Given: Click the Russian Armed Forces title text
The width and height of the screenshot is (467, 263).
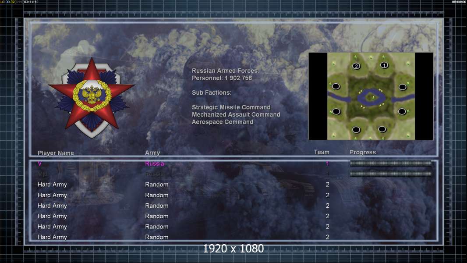Looking at the screenshot, I should pos(225,71).
